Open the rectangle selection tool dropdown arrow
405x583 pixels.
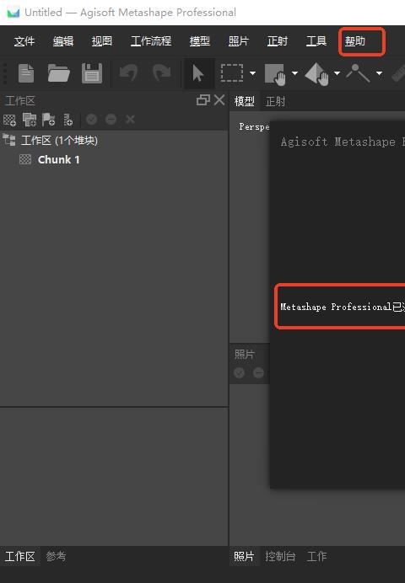click(x=252, y=73)
